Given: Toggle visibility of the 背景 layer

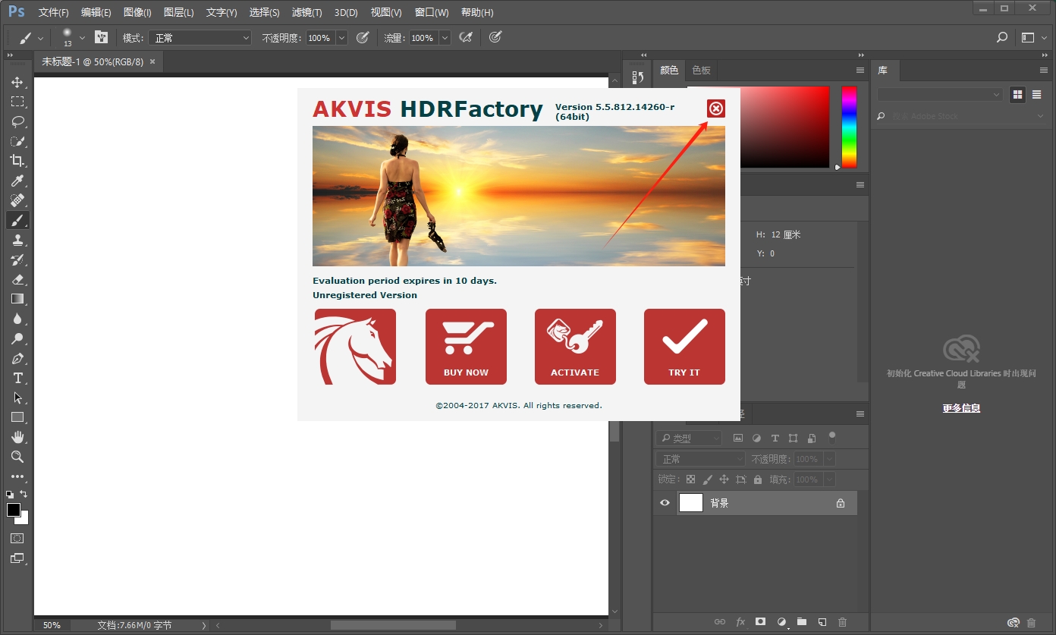Looking at the screenshot, I should click(665, 502).
